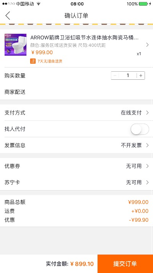Tap the ARROW箭牌卫浴 product title

click(x=85, y=38)
